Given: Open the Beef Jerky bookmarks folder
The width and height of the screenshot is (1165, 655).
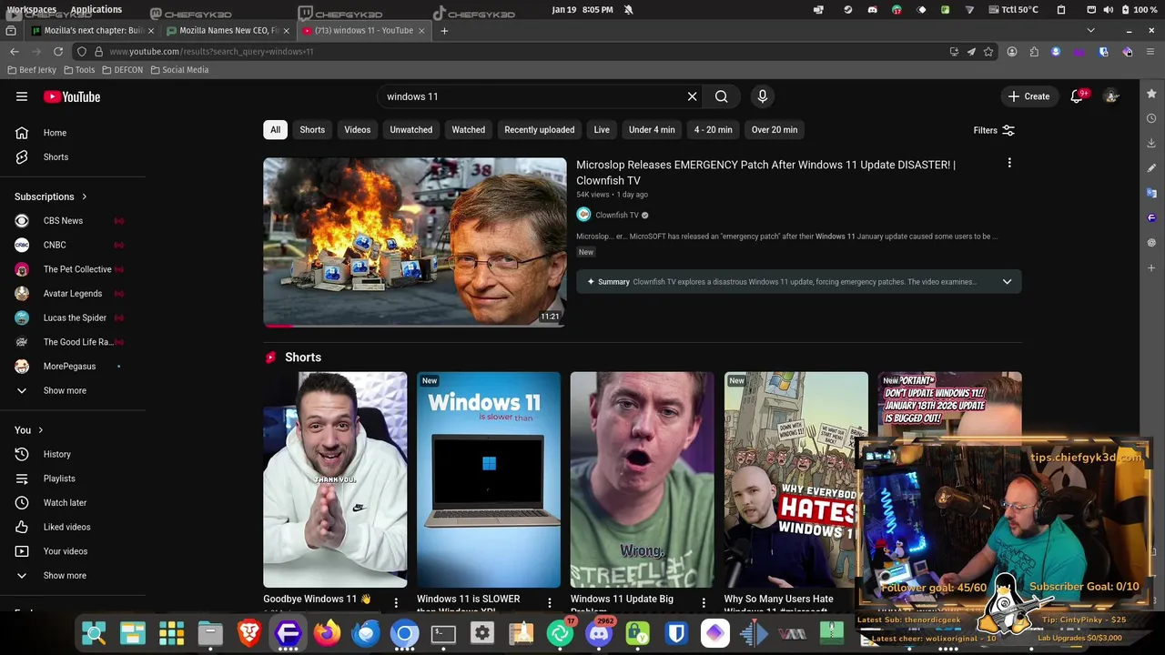Looking at the screenshot, I should click(32, 70).
